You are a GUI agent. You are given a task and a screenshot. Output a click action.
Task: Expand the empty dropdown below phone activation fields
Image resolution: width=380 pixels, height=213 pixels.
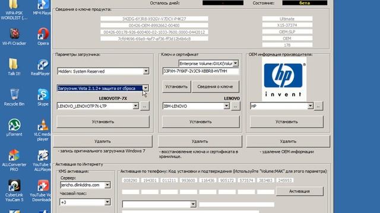pyautogui.click(x=193, y=204)
